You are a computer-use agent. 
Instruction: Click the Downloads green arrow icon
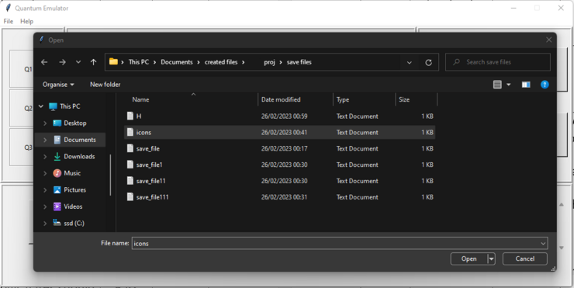[x=57, y=157]
